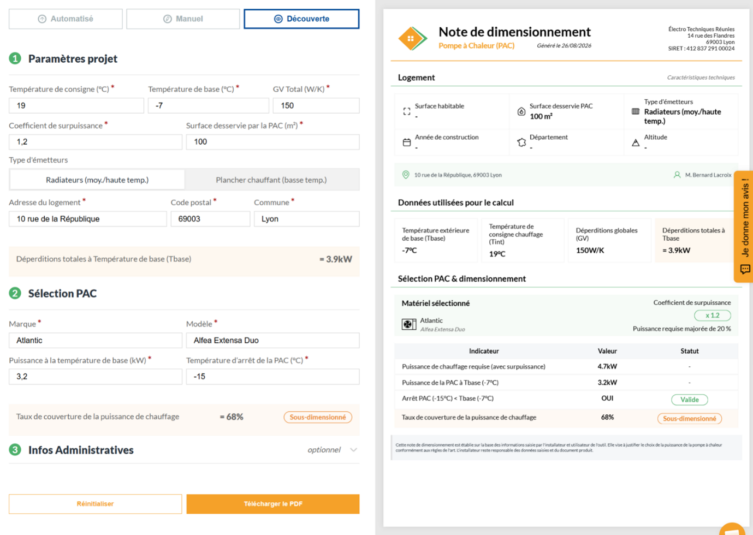Switch to the Manuel tab
The height and width of the screenshot is (535, 753).
(x=183, y=19)
